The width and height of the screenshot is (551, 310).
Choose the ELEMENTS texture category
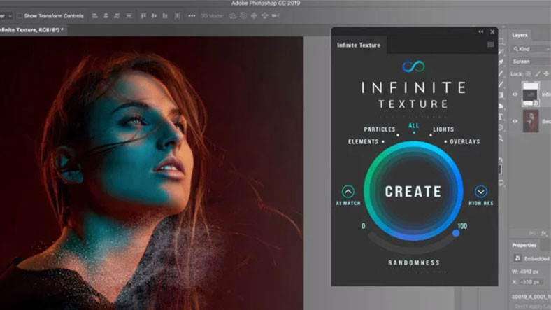(x=364, y=141)
